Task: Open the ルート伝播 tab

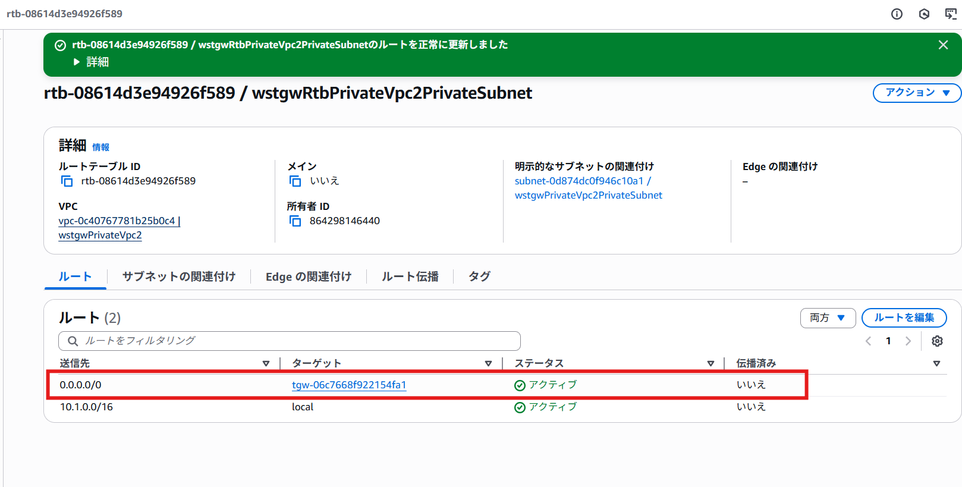Action: [x=410, y=277]
